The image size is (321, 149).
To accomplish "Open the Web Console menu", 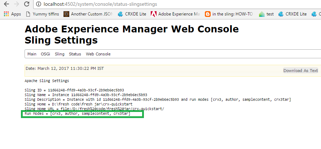I will [x=98, y=54].
